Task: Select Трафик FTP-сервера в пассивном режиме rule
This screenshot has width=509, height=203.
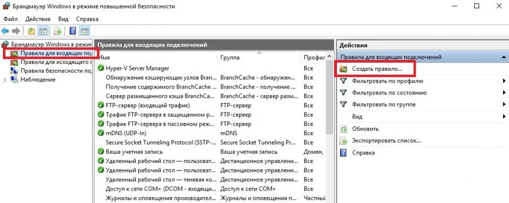Action: pos(160,124)
